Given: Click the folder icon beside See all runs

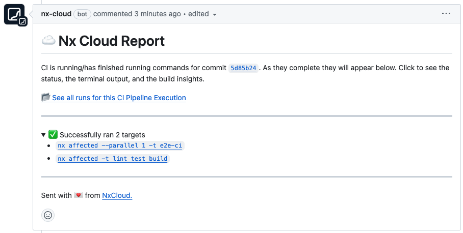Looking at the screenshot, I should pyautogui.click(x=46, y=97).
